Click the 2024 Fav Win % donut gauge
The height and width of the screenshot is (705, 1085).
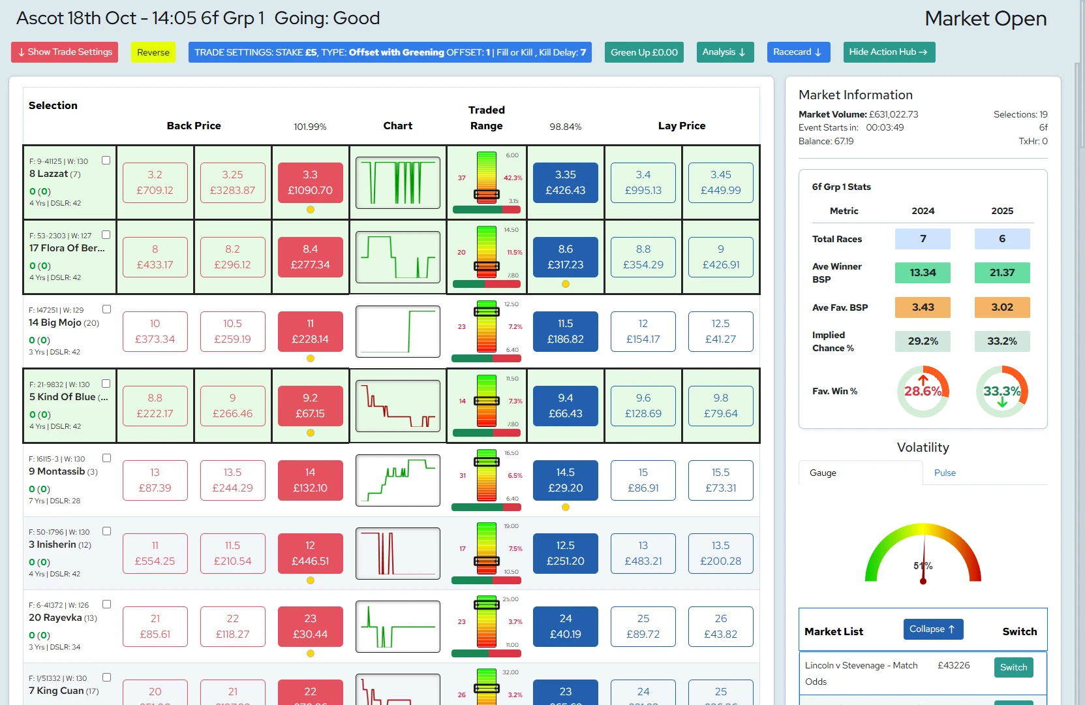click(x=923, y=391)
